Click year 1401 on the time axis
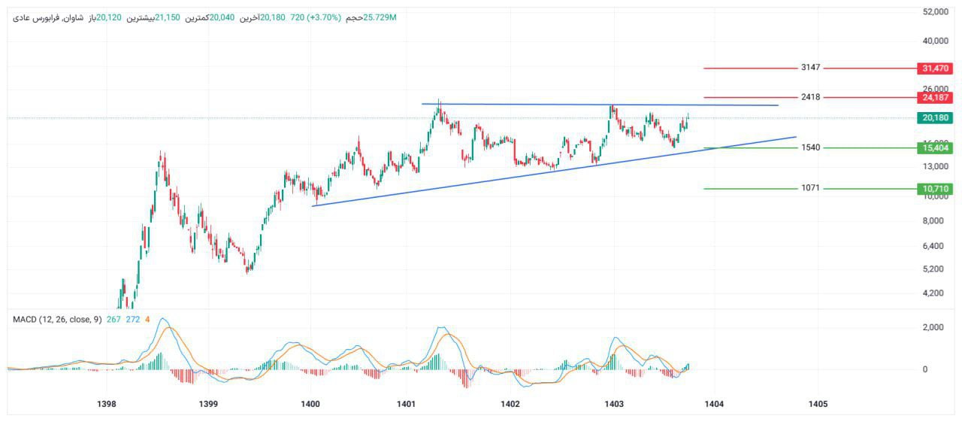962x422 pixels. 407,405
